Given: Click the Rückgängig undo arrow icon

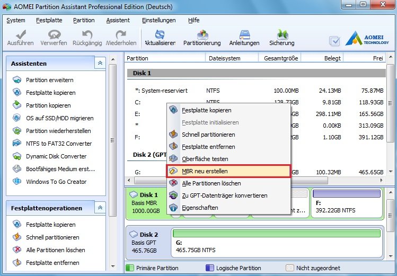Looking at the screenshot, I should pos(87,34).
